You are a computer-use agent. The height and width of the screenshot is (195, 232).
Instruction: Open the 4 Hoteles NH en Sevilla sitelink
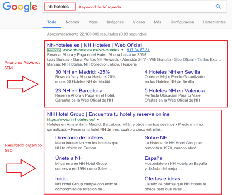(x=172, y=72)
